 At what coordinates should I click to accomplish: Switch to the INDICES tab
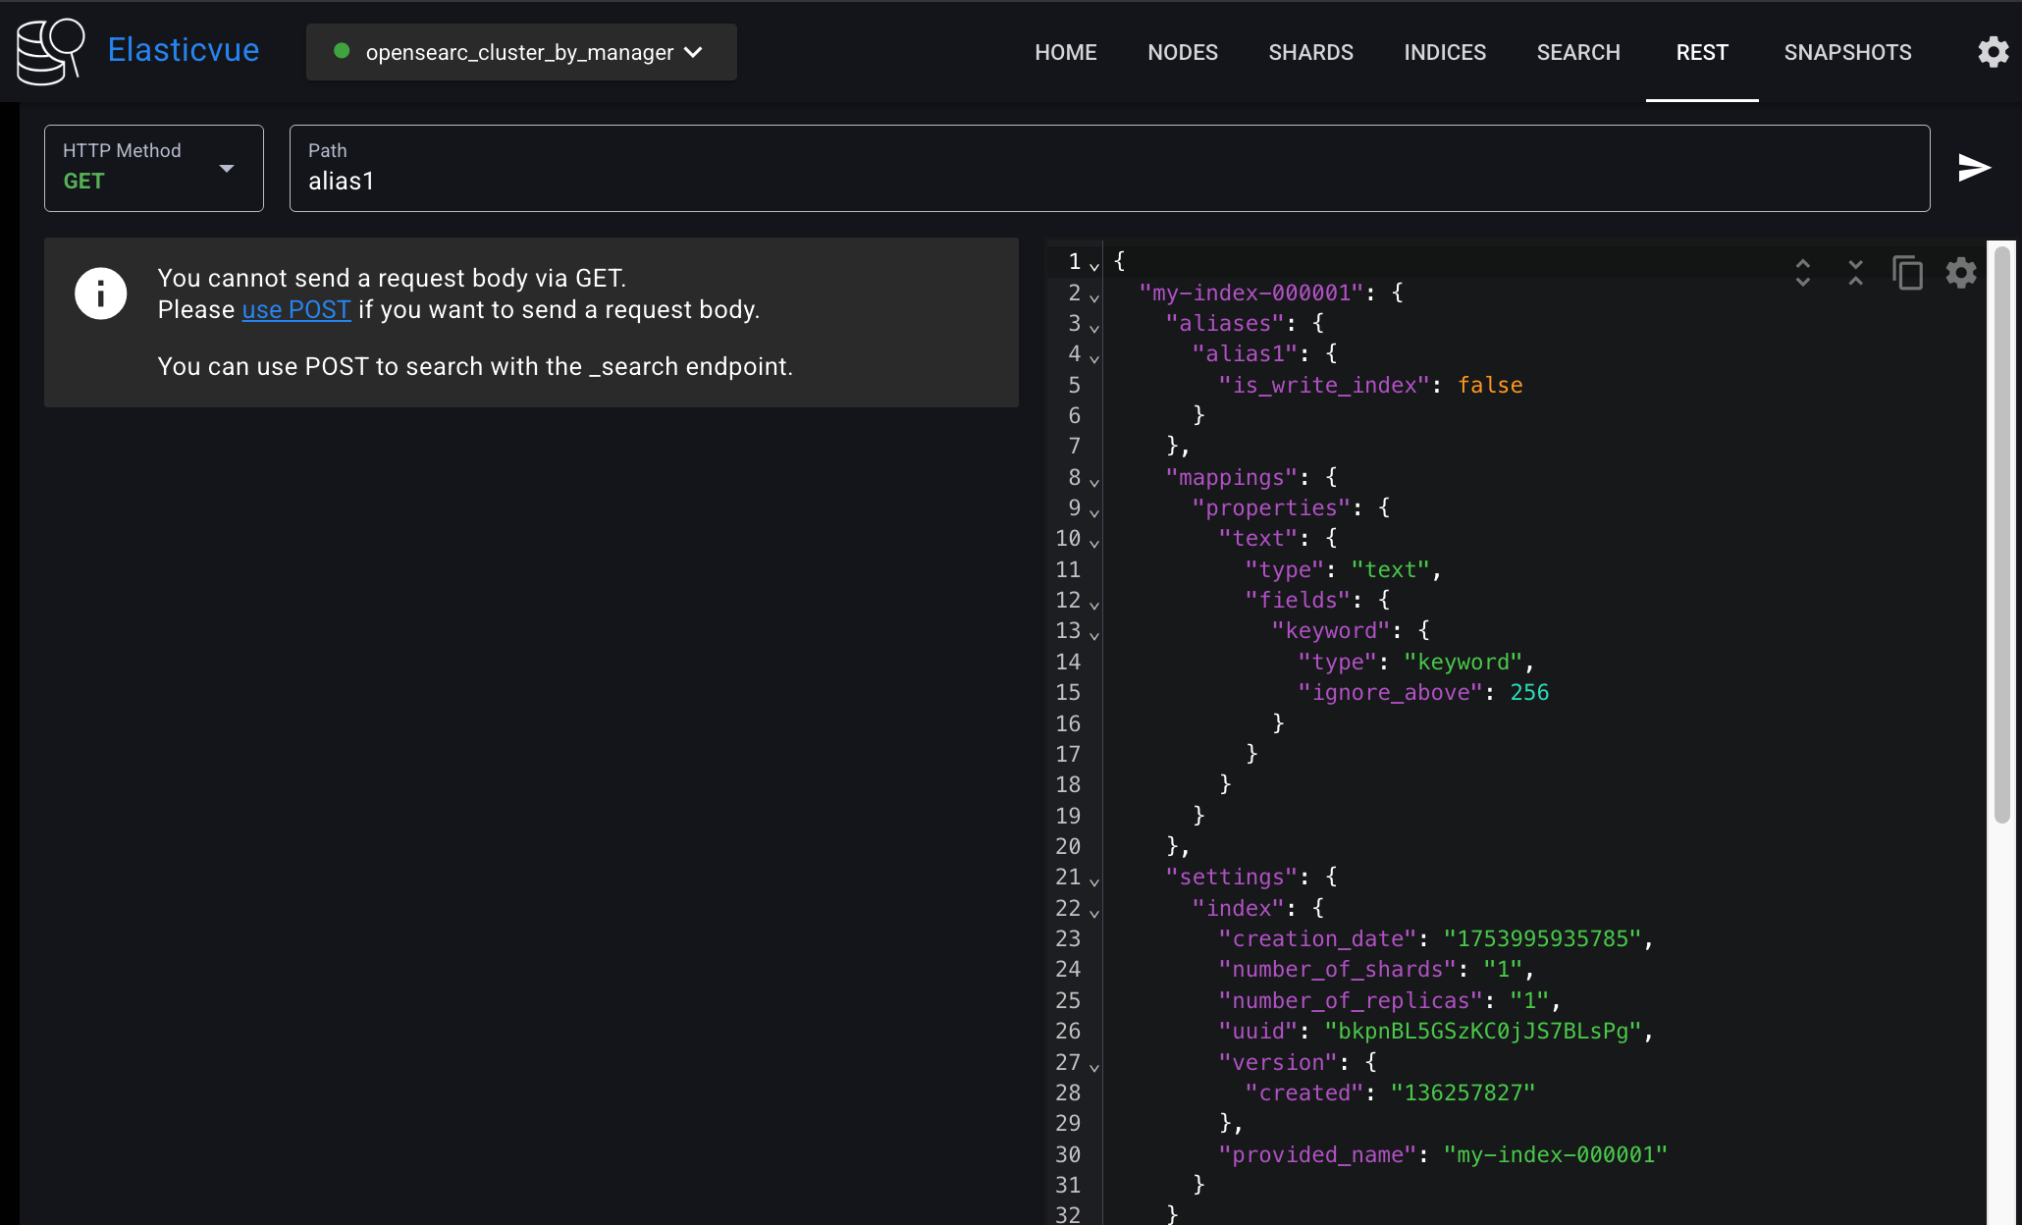point(1444,52)
